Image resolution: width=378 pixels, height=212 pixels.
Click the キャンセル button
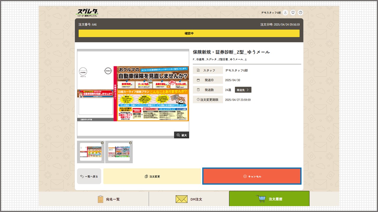coord(252,176)
